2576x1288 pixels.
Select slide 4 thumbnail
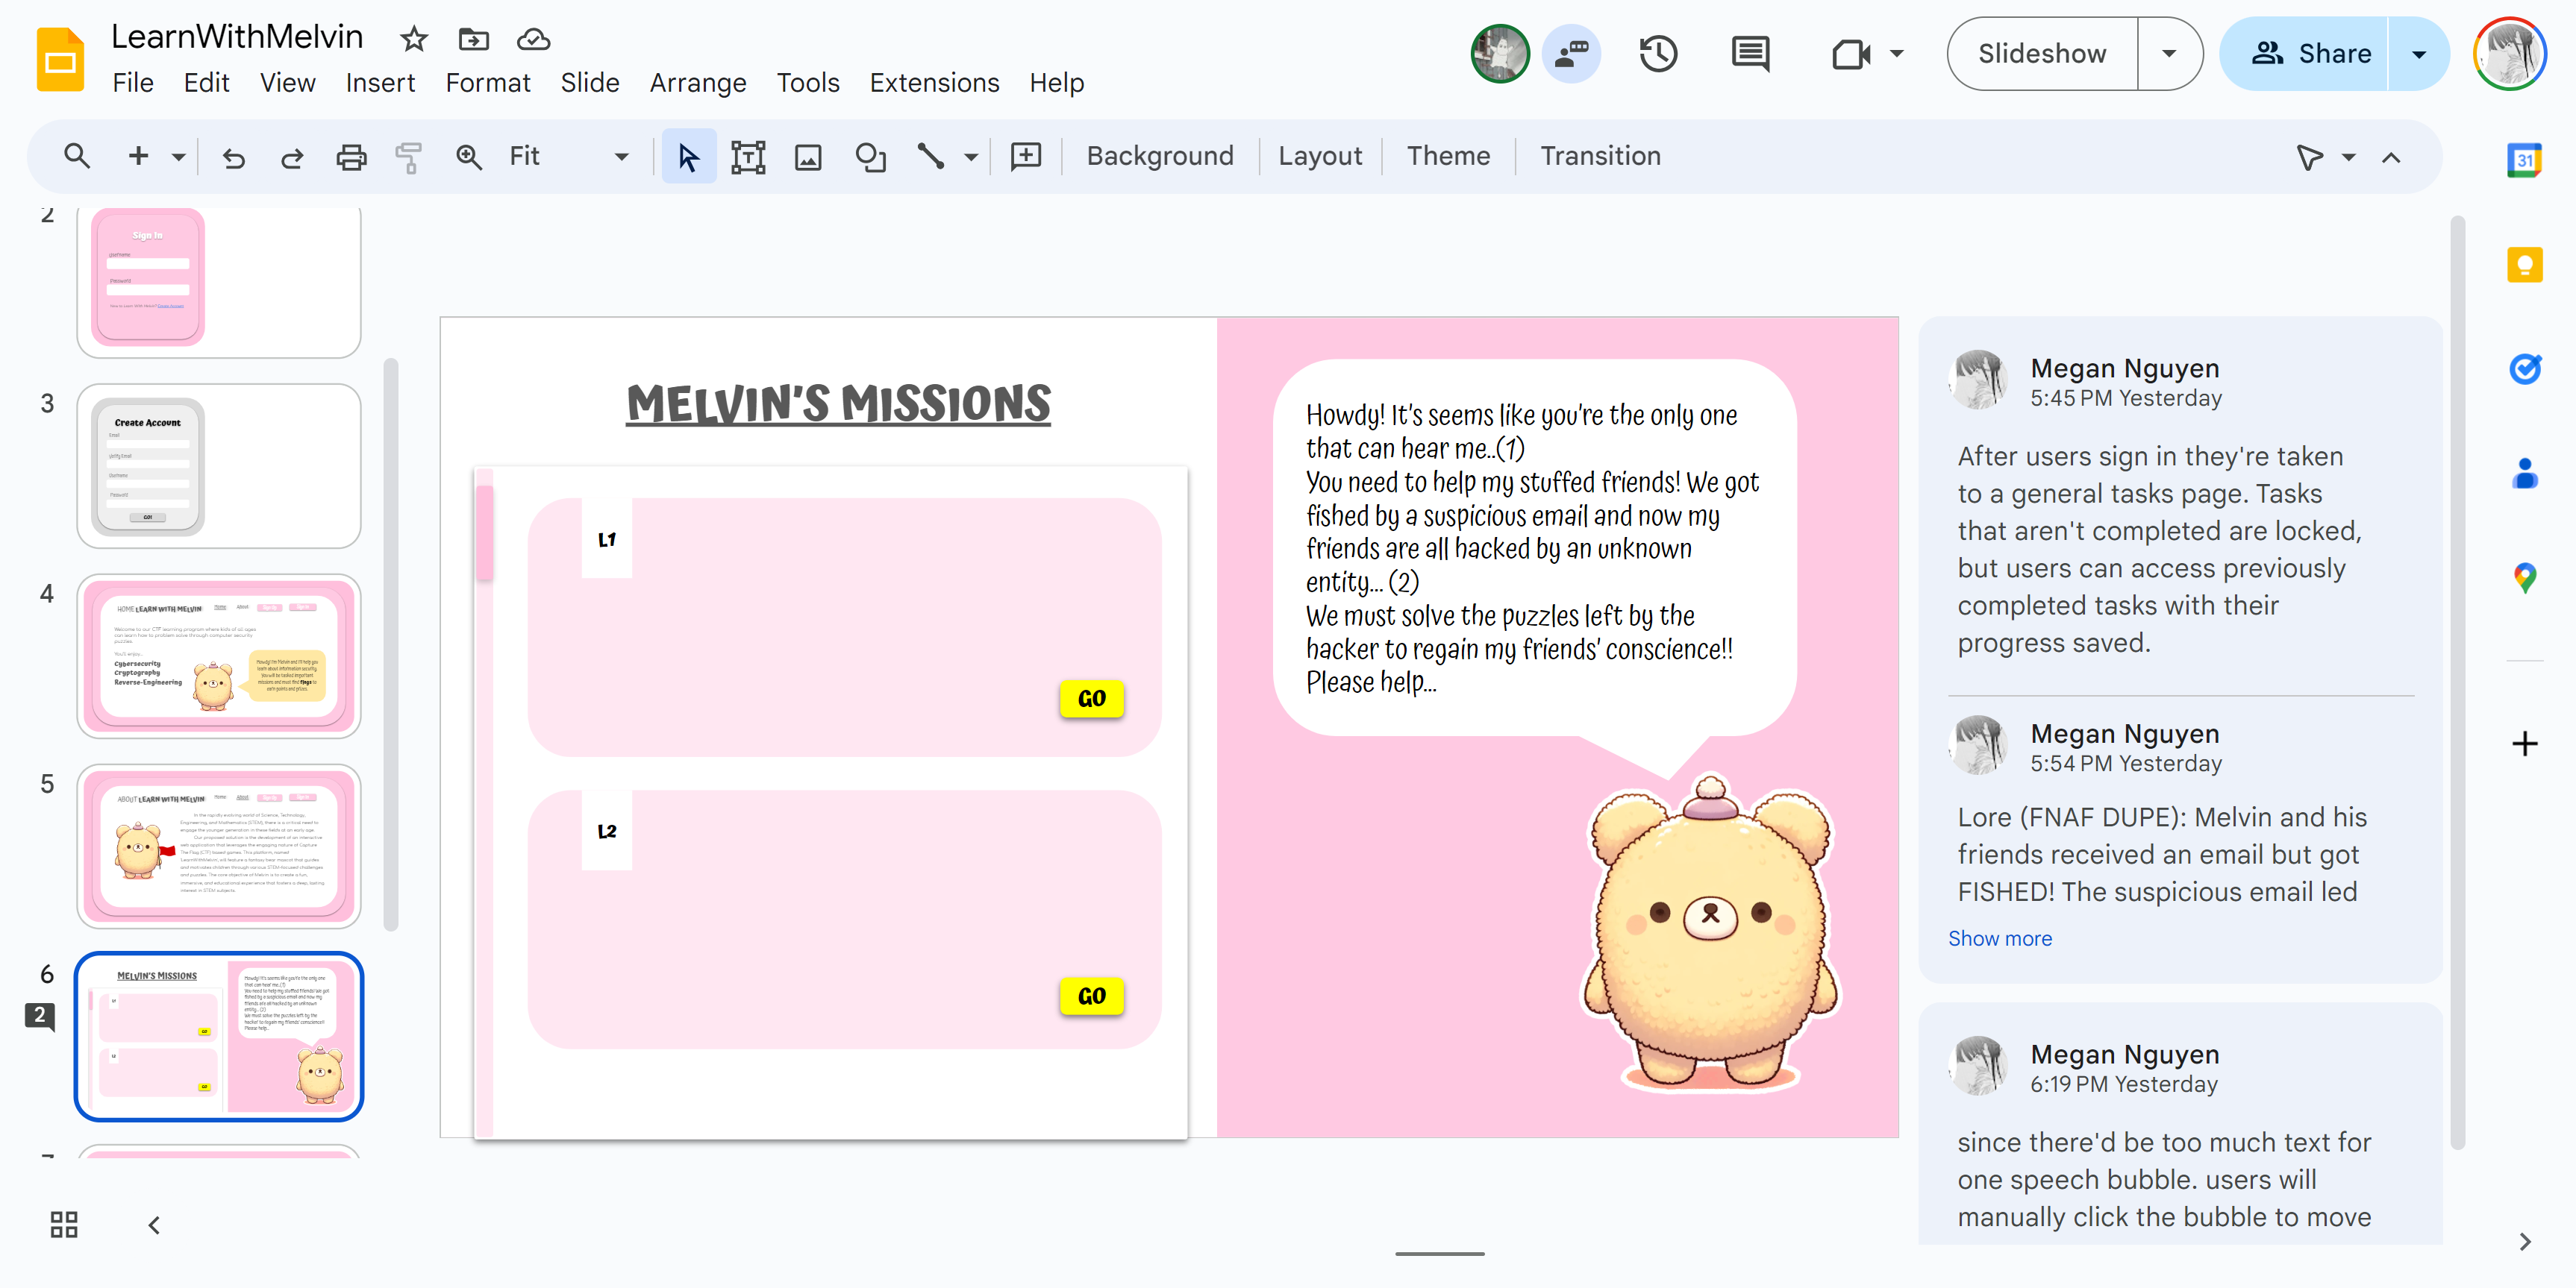coord(218,656)
